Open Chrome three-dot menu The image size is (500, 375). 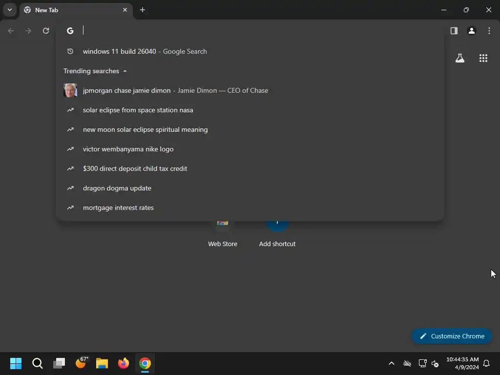pos(489,31)
